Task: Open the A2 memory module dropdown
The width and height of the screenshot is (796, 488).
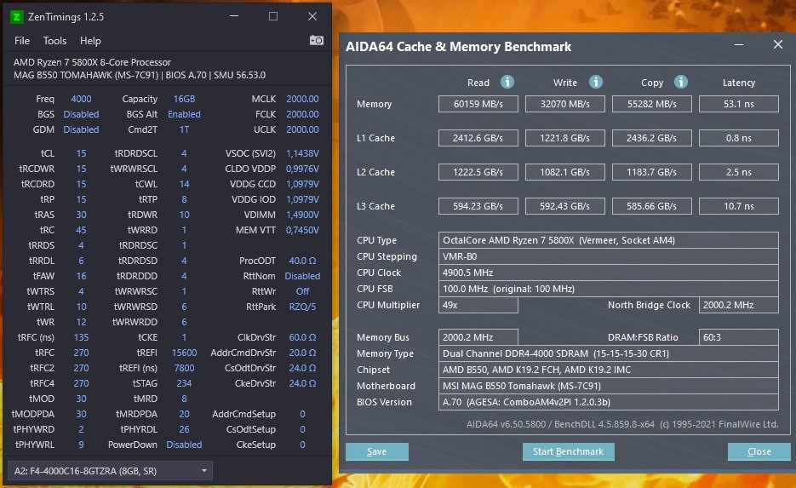Action: point(110,471)
